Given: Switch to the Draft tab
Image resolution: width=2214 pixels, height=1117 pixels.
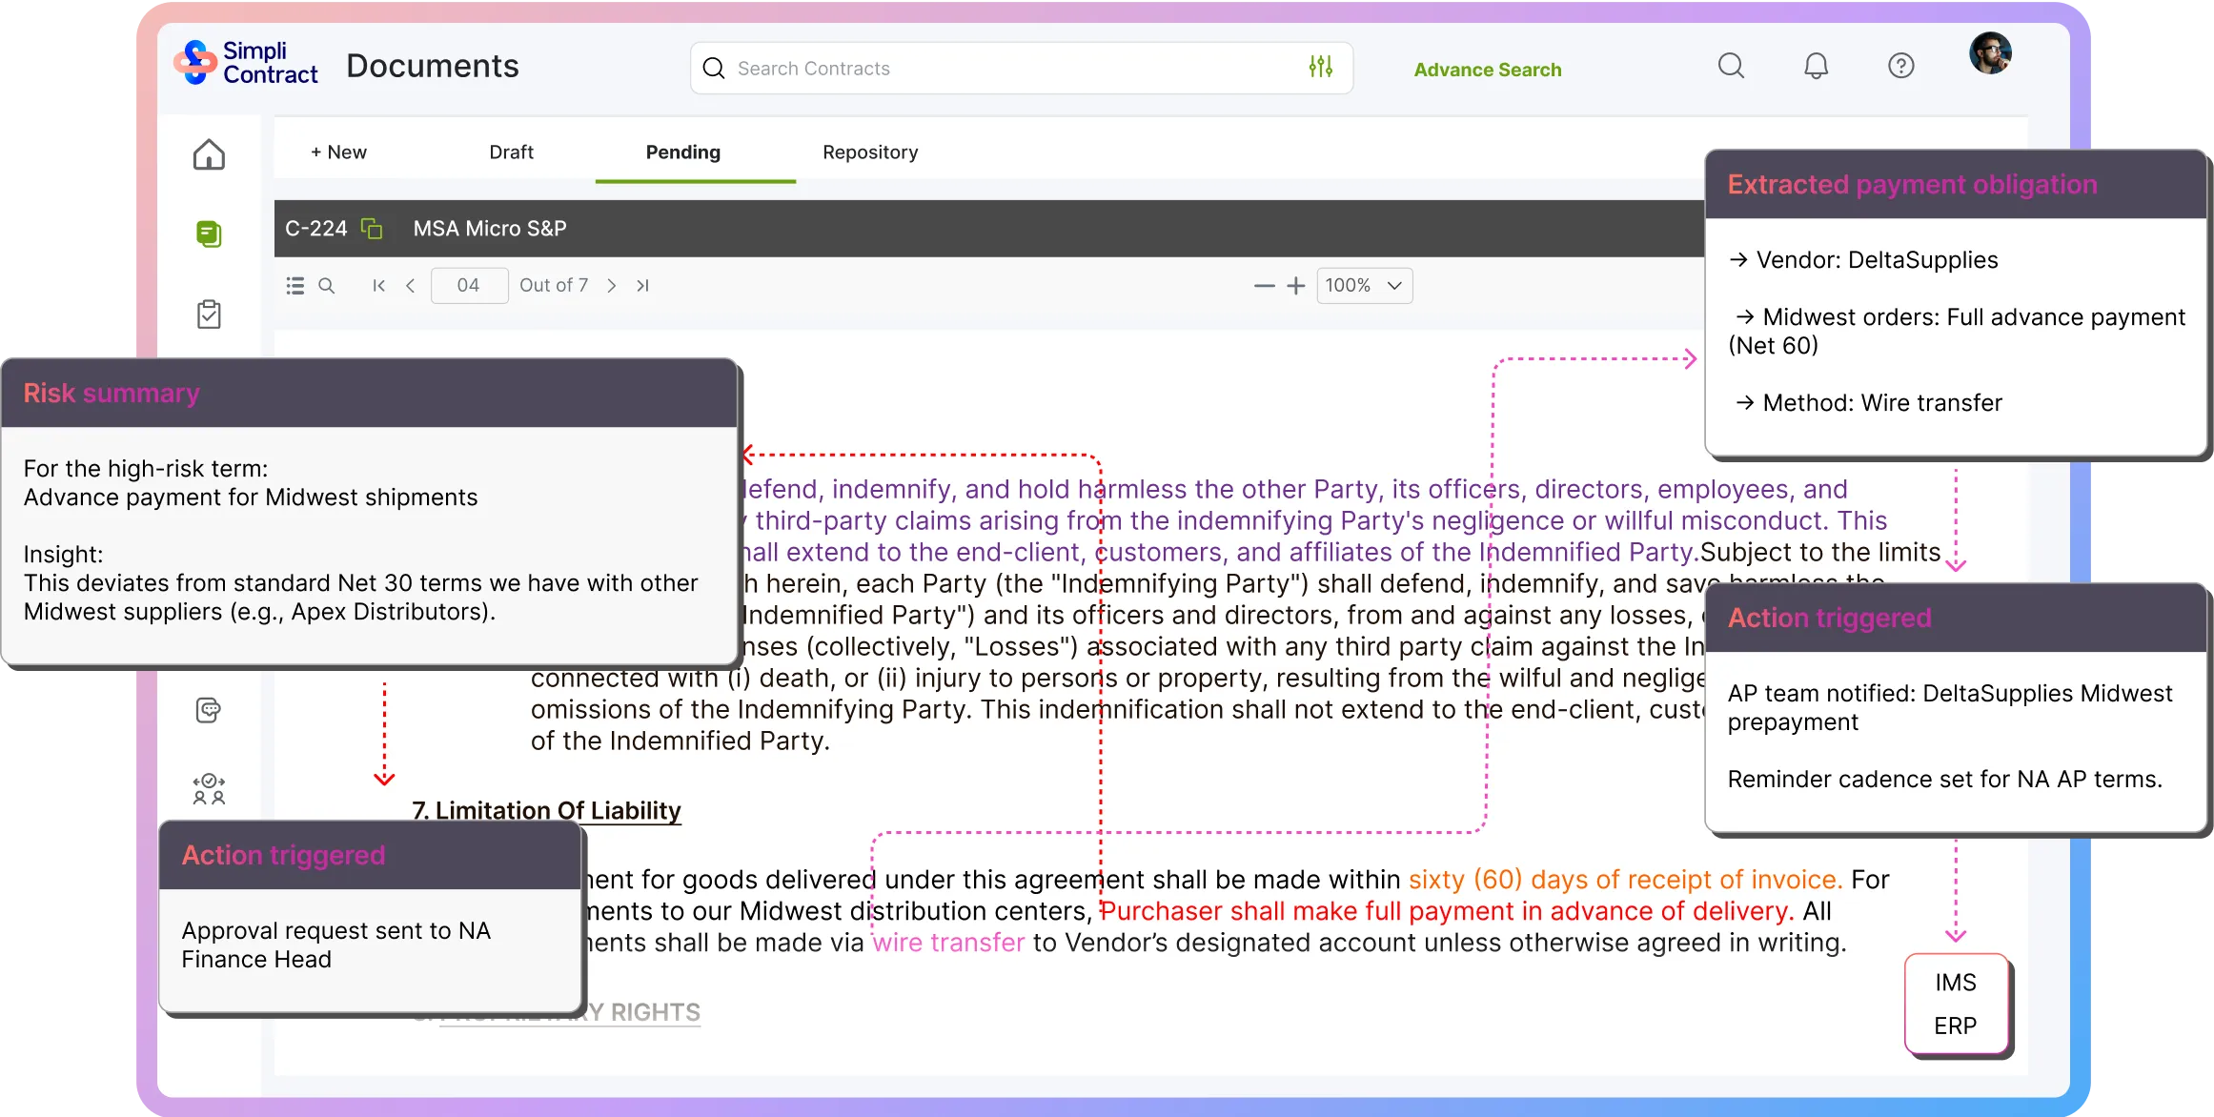Looking at the screenshot, I should point(511,152).
